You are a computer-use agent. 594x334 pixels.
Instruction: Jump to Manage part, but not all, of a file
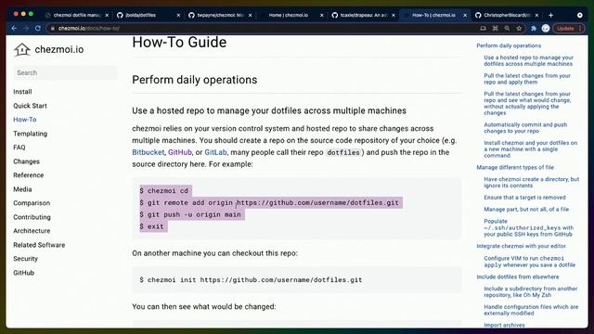(526, 209)
